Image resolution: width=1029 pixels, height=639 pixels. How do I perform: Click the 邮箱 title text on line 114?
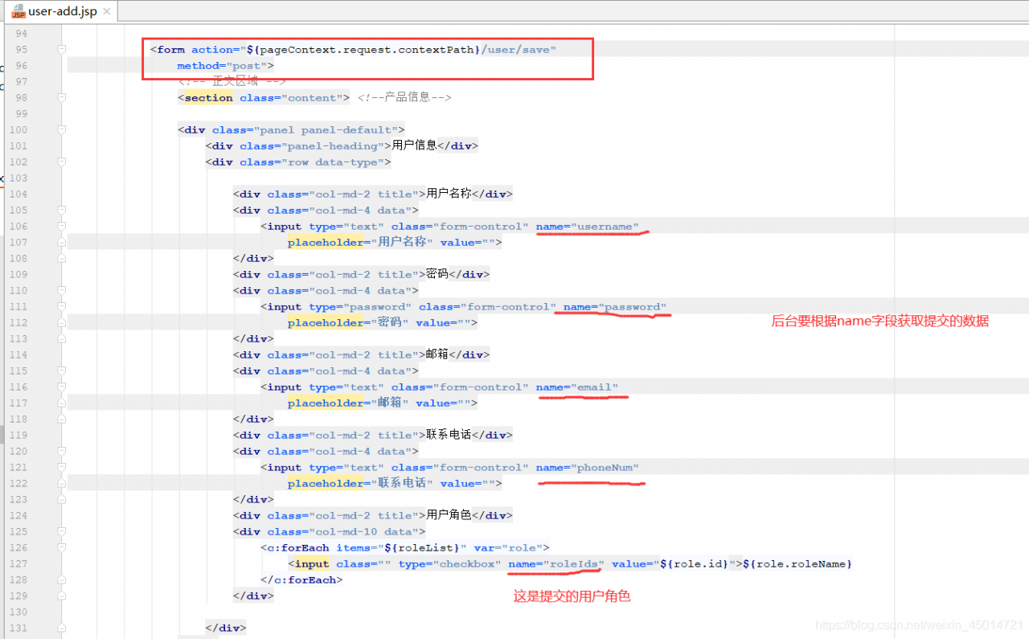coord(437,354)
